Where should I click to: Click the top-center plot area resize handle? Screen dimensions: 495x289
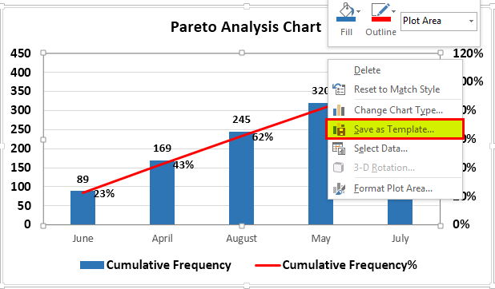click(x=242, y=53)
